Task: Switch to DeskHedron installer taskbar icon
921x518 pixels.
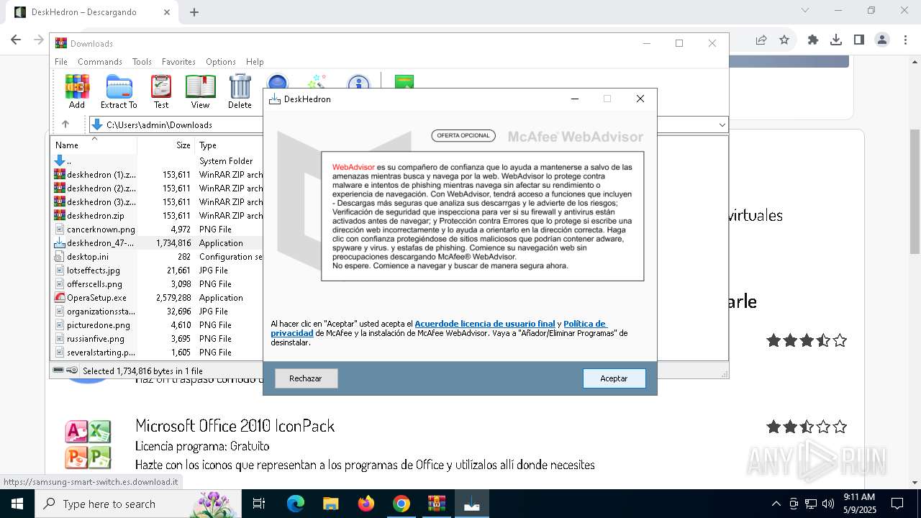Action: [x=472, y=504]
